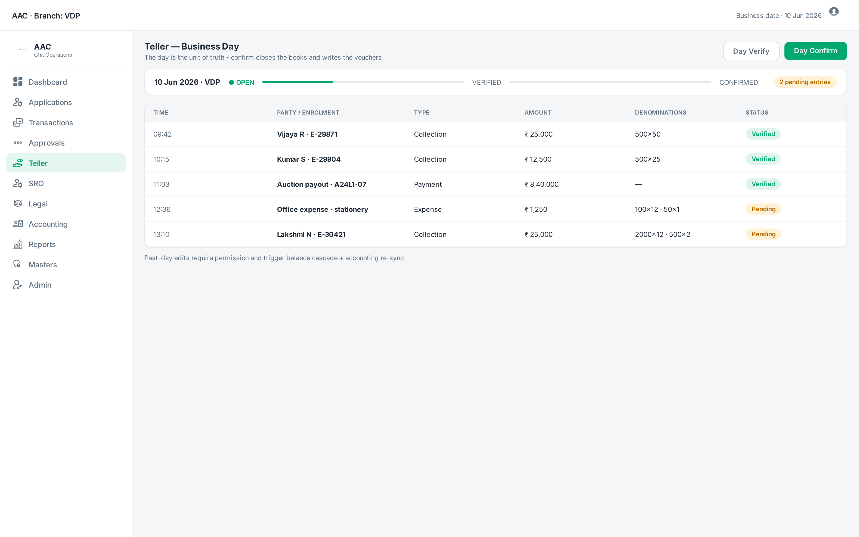
Task: Click the Teller hand-coin icon
Action: coord(18,163)
